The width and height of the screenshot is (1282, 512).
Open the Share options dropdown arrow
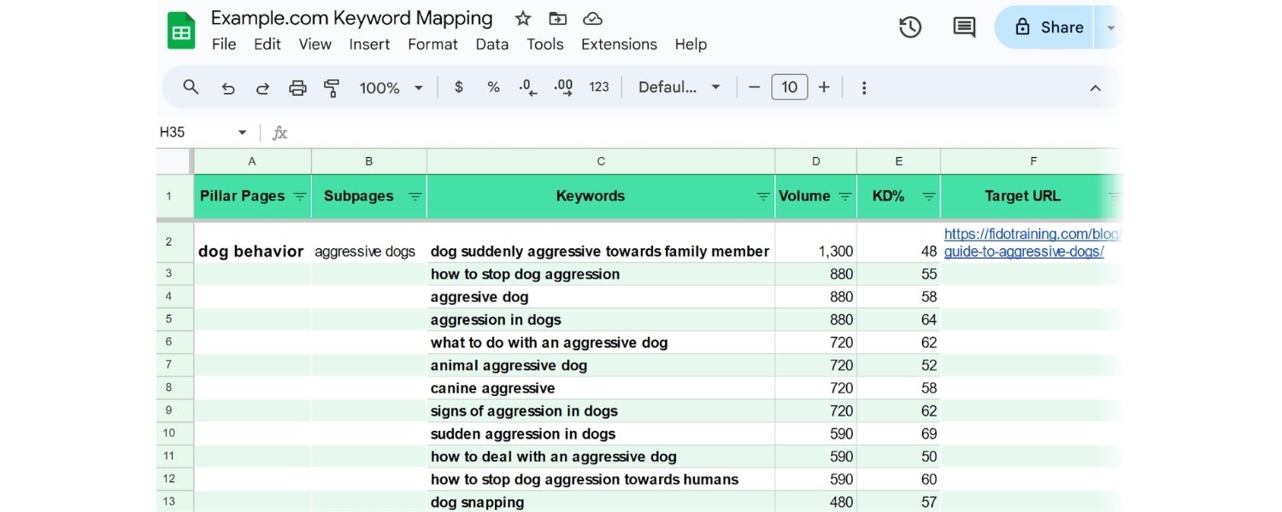1109,27
